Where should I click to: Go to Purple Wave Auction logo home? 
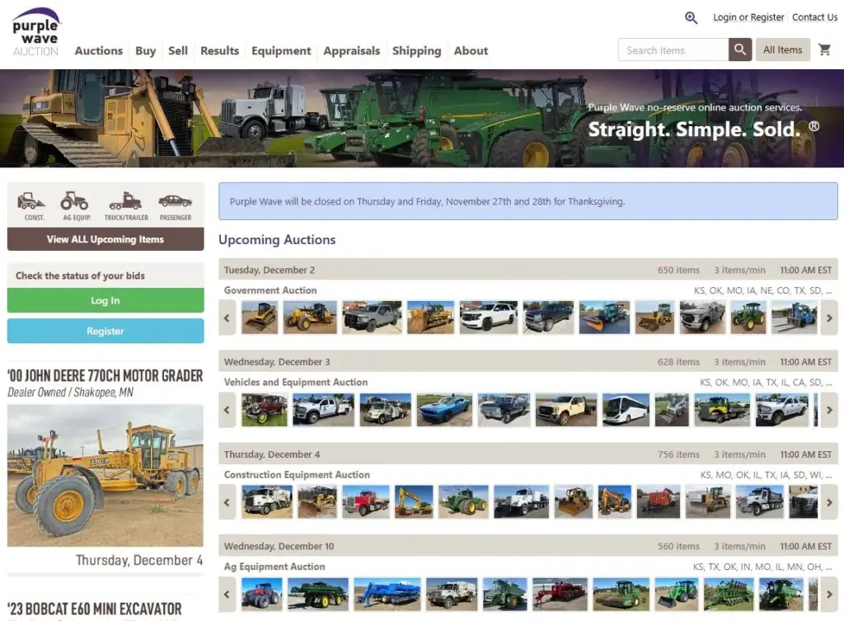pyautogui.click(x=35, y=33)
